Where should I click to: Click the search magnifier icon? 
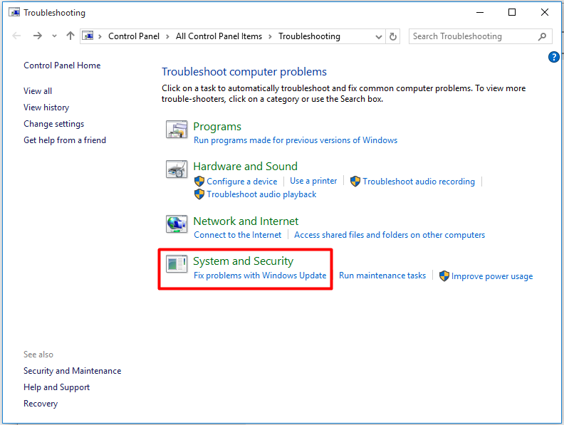point(542,36)
